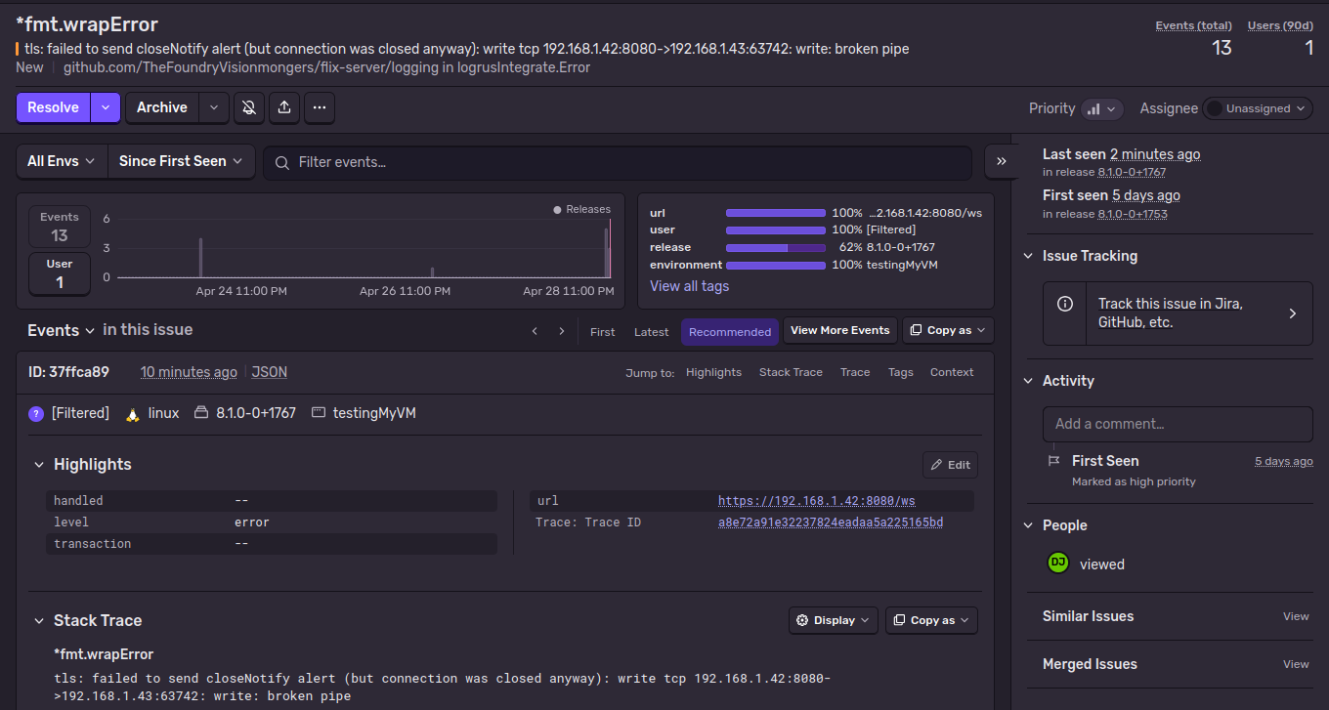Toggle the User 1 chart button
This screenshot has width=1329, height=710.
(x=60, y=273)
